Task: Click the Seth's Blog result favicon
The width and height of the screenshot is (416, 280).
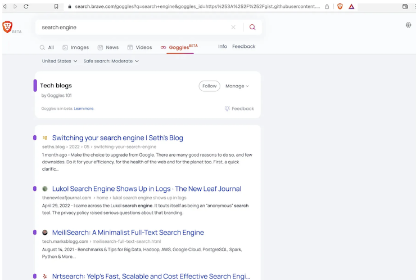Action: tap(45, 137)
